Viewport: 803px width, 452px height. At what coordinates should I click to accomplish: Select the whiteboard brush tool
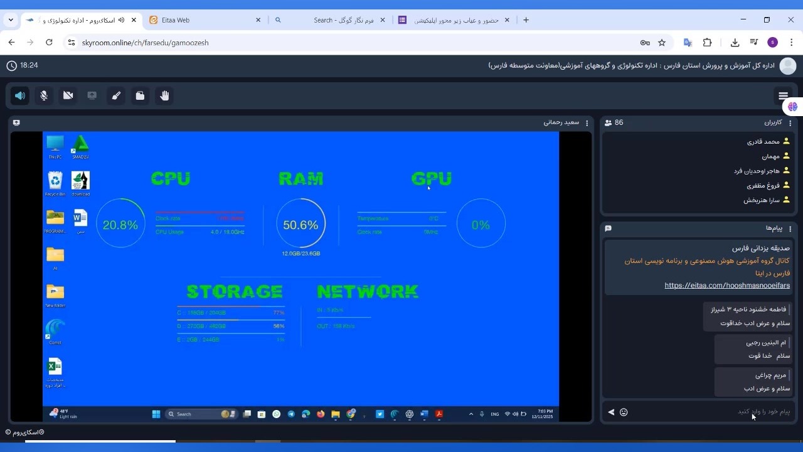pos(116,95)
